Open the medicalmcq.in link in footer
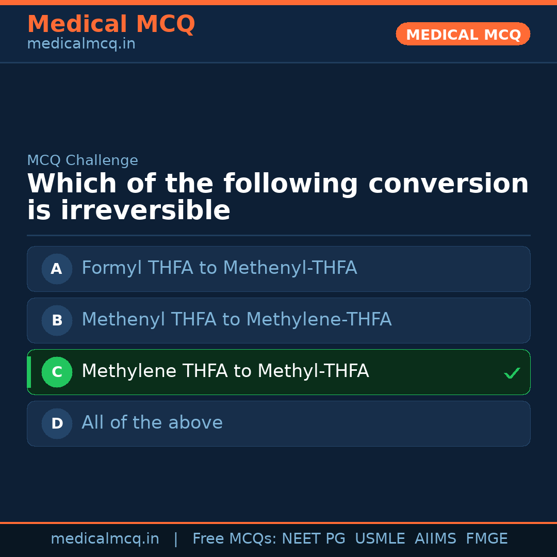The height and width of the screenshot is (557, 557). pyautogui.click(x=105, y=539)
